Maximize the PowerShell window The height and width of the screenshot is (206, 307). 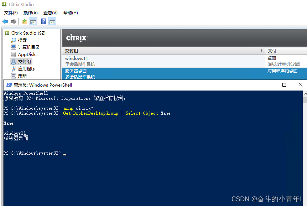click(x=284, y=85)
